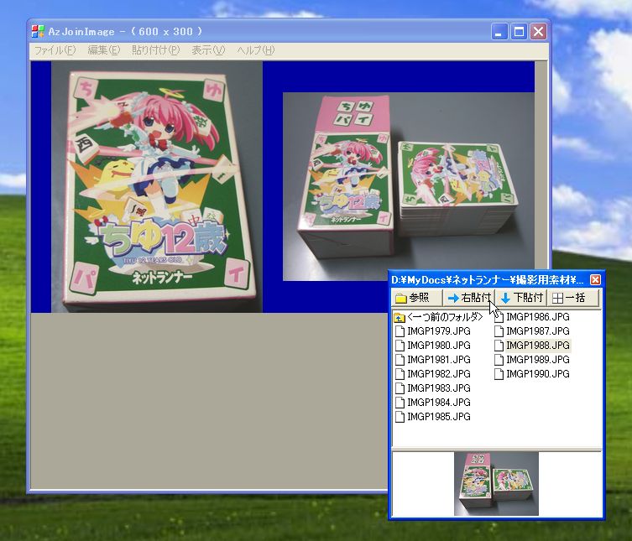
Task: Click the up-folder icon in file list
Action: [399, 317]
